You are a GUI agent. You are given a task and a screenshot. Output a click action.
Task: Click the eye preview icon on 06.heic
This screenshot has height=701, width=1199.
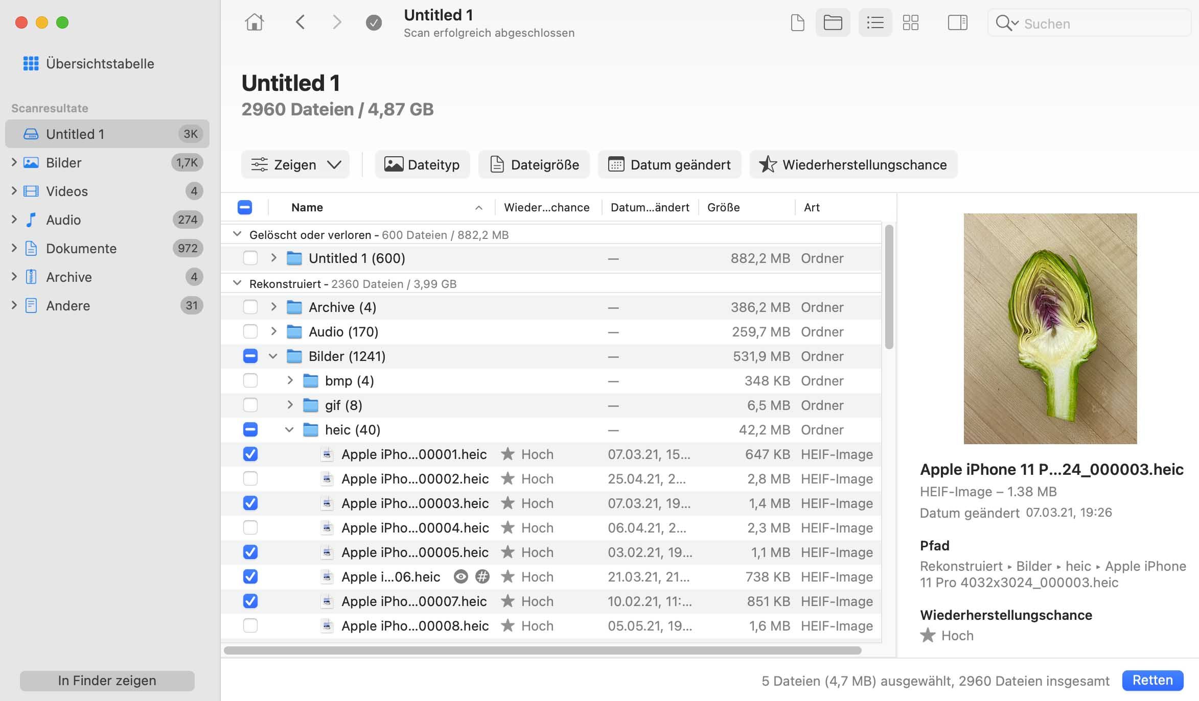[460, 577]
